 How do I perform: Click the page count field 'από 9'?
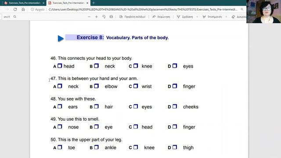tap(7, 17)
